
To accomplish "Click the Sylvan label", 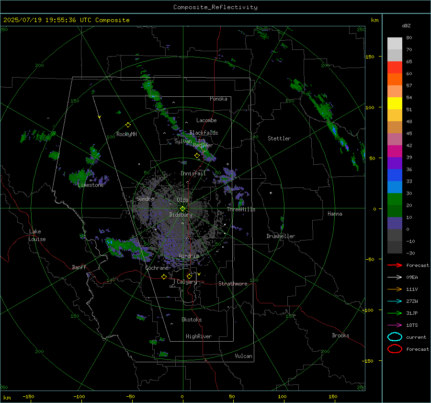I will 183,141.
